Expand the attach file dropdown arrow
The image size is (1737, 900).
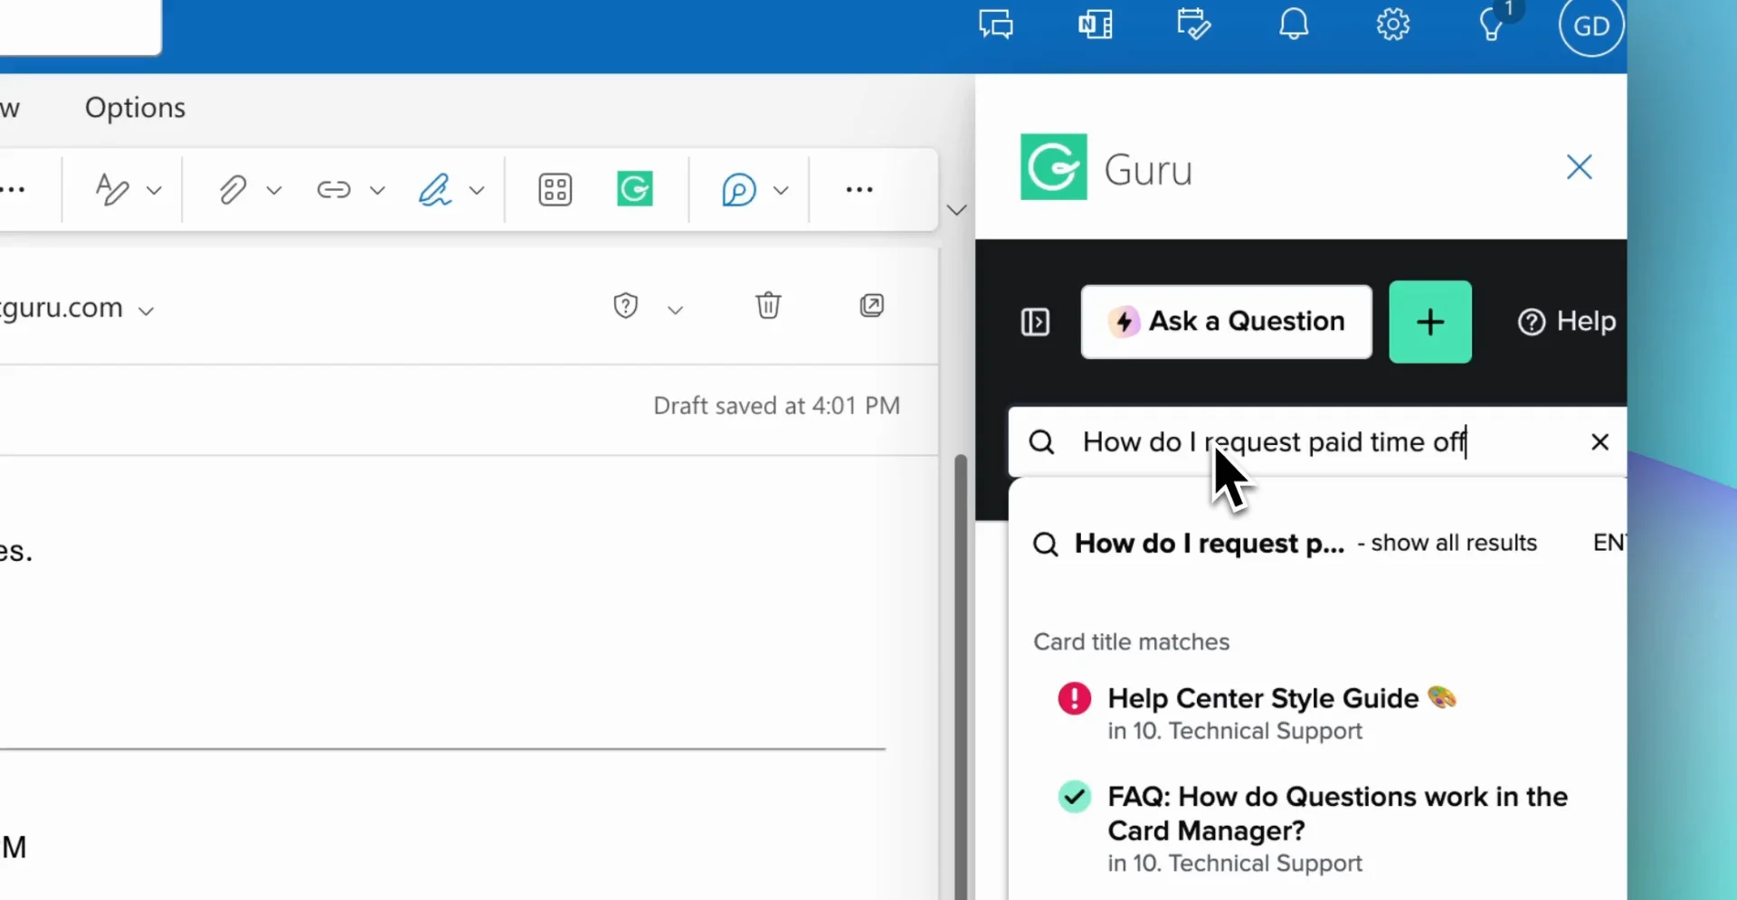(274, 191)
